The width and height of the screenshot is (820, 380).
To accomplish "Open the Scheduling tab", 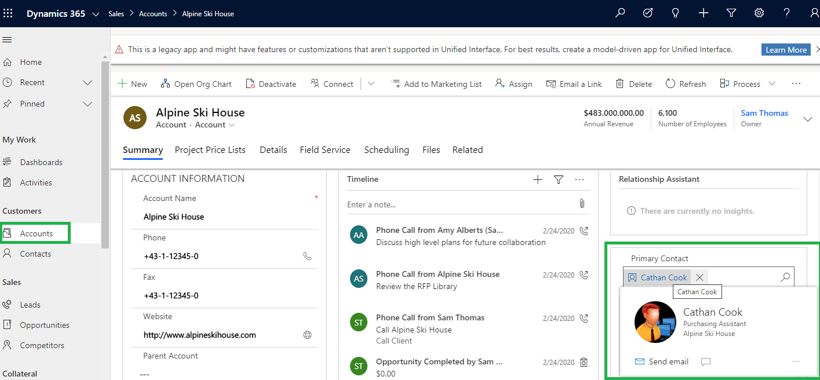I will tap(387, 150).
